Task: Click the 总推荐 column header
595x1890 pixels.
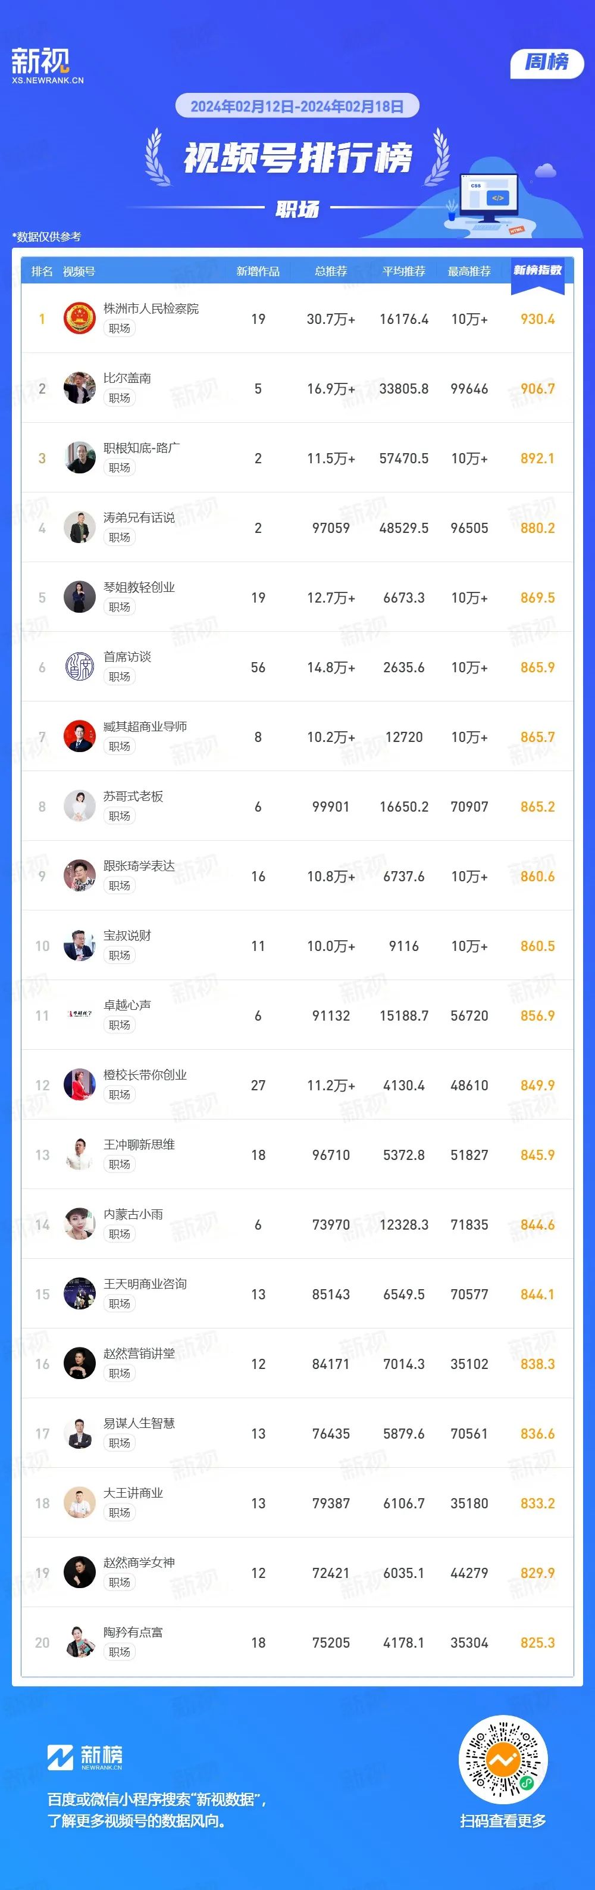Action: 331,272
